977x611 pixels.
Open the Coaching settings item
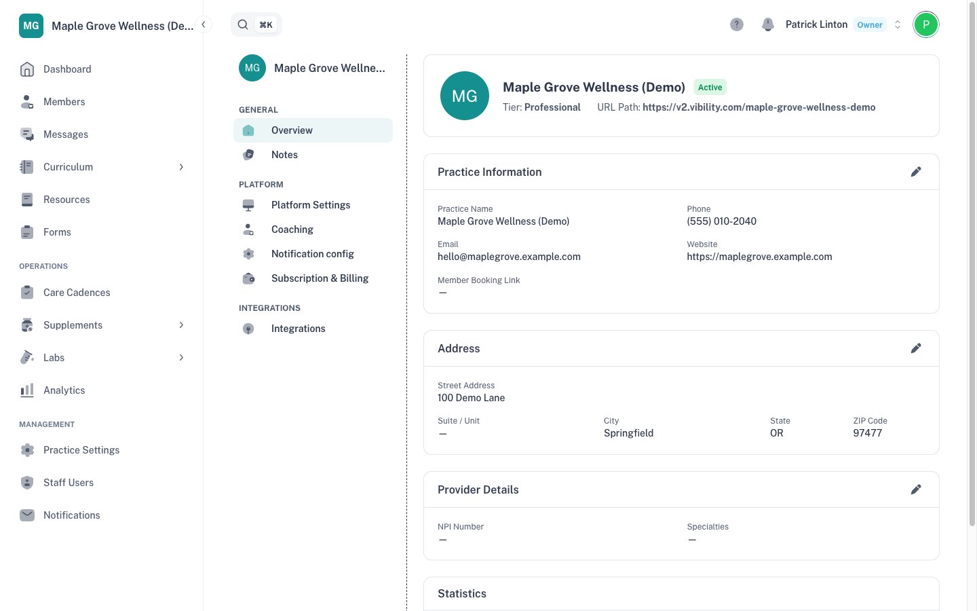(313, 229)
